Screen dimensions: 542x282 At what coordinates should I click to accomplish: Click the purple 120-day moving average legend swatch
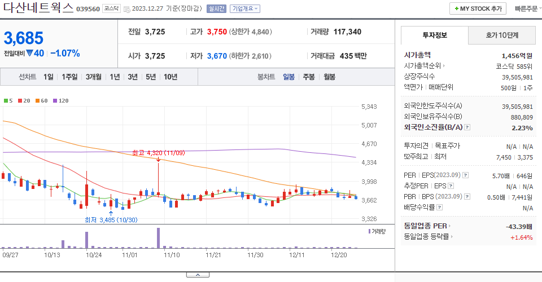pyautogui.click(x=55, y=101)
